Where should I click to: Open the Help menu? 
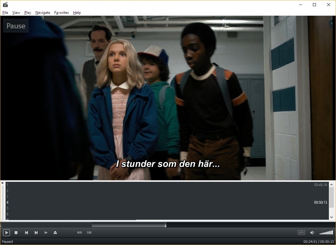77,13
